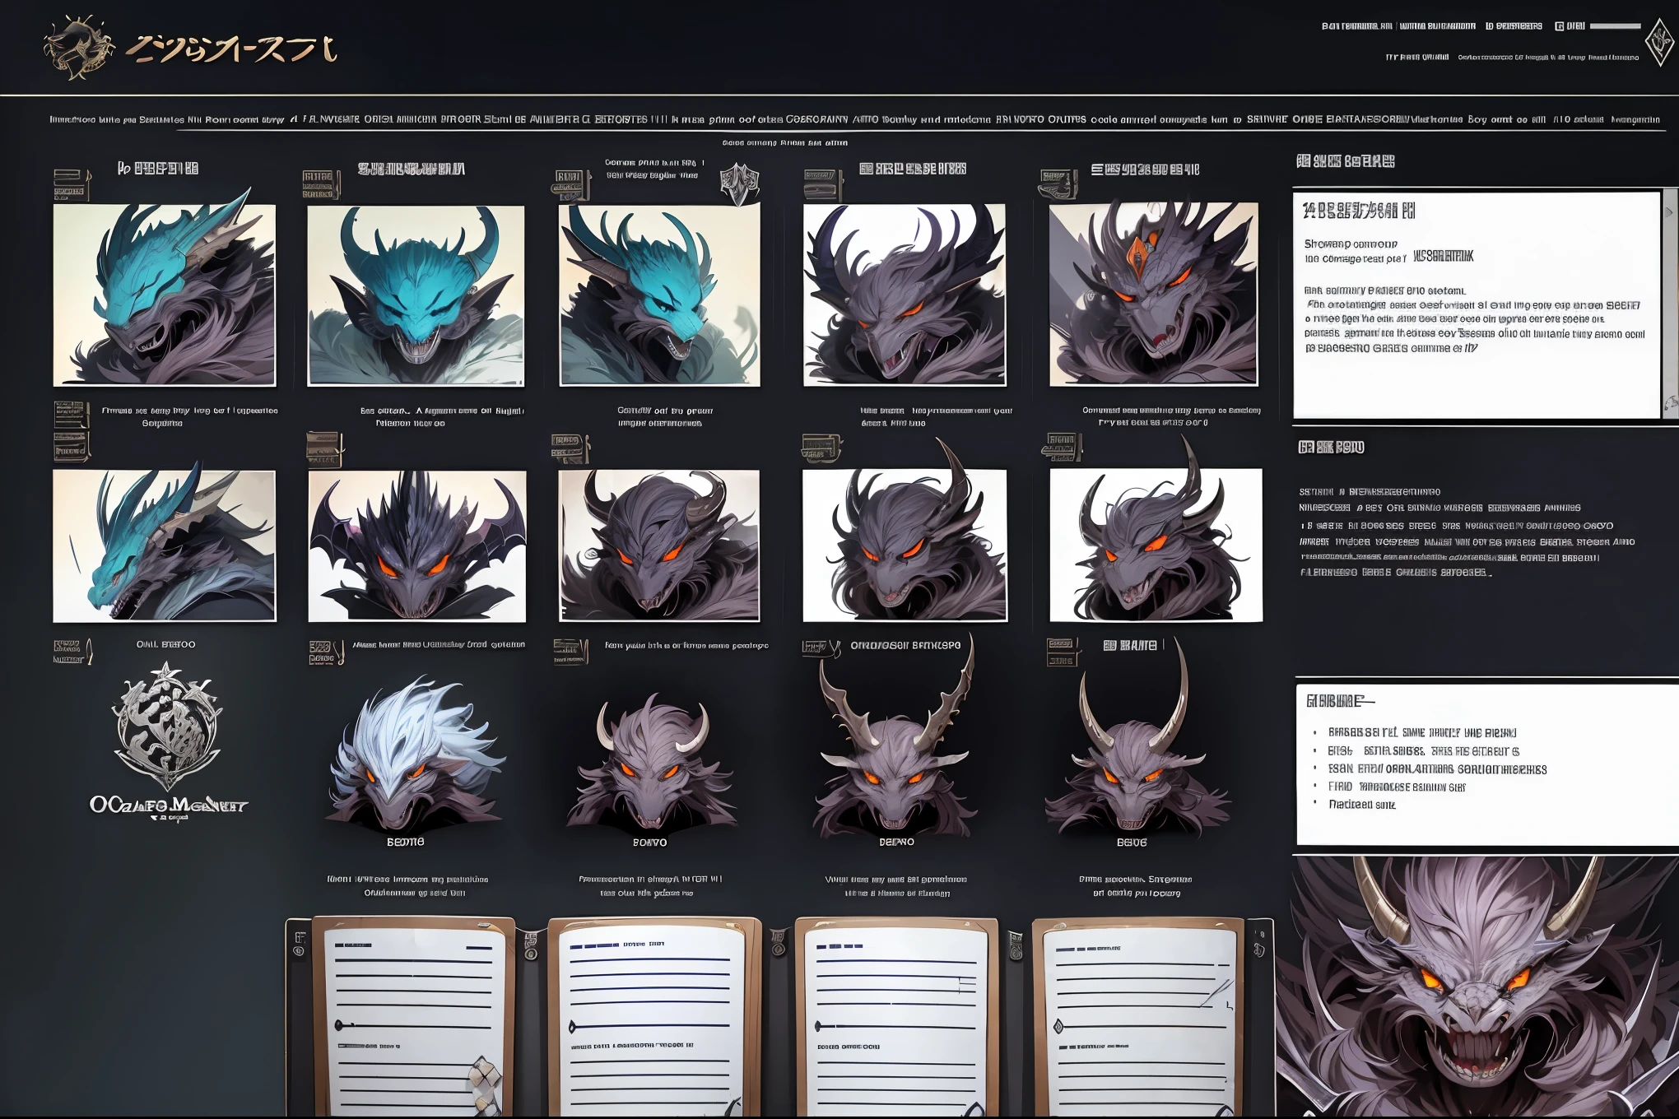
Task: Adjust the grey horizontal bar slider in the header
Action: click(1615, 26)
